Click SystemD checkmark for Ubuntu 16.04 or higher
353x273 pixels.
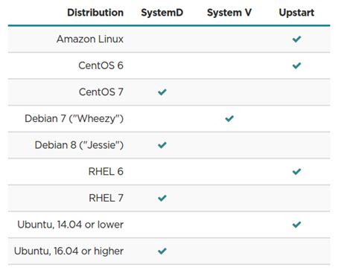tap(162, 251)
